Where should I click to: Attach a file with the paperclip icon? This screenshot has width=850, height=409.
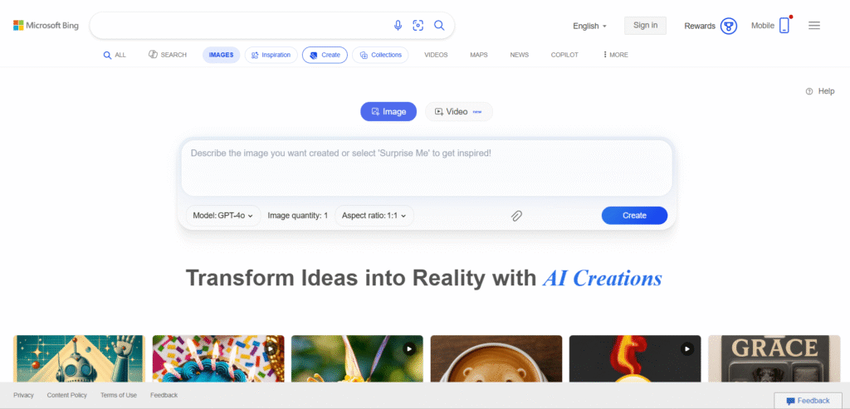[516, 216]
